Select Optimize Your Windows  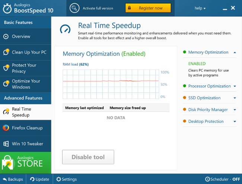[25, 84]
